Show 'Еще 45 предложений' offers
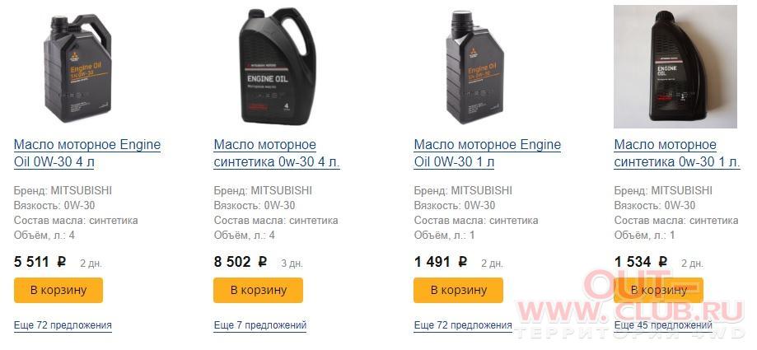 point(663,325)
